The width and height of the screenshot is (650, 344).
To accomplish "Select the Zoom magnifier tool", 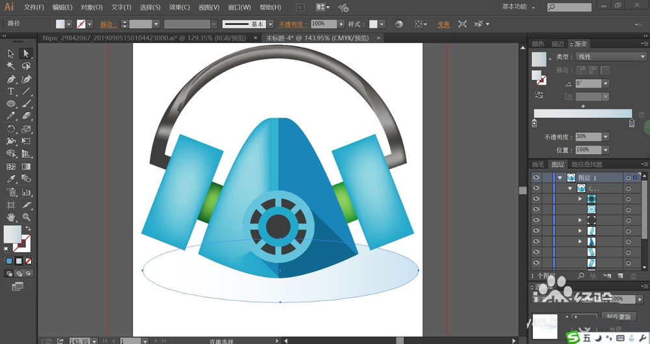I will pyautogui.click(x=26, y=217).
